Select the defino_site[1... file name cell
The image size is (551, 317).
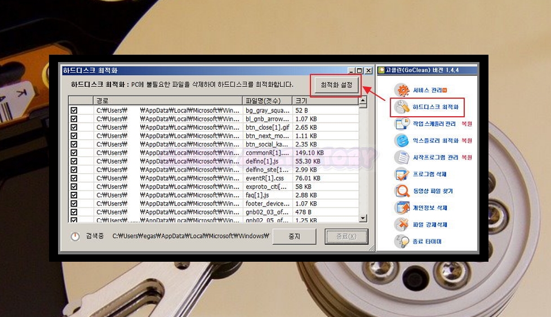268,170
